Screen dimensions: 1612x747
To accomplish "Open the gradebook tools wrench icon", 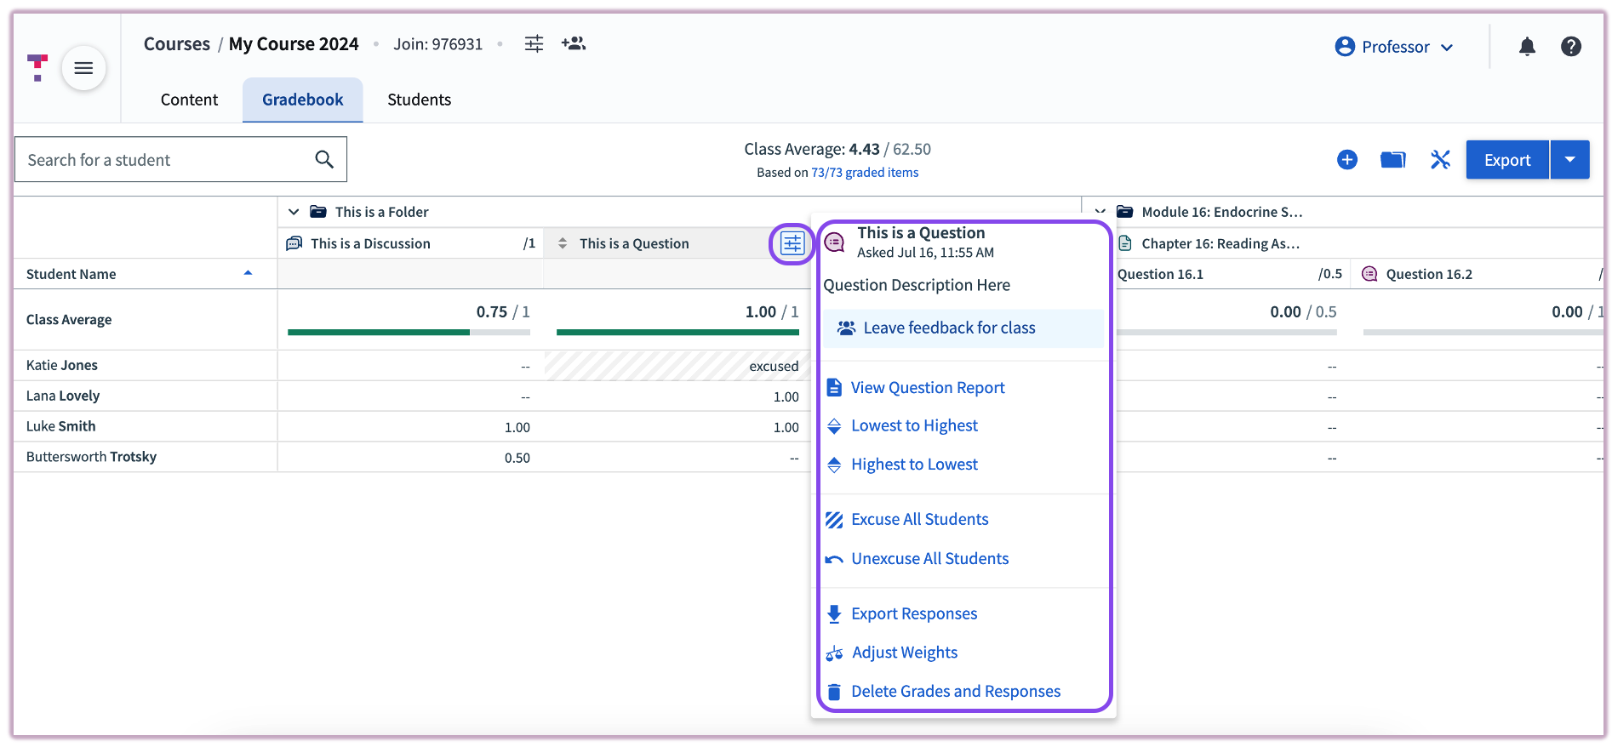I will tap(1440, 159).
